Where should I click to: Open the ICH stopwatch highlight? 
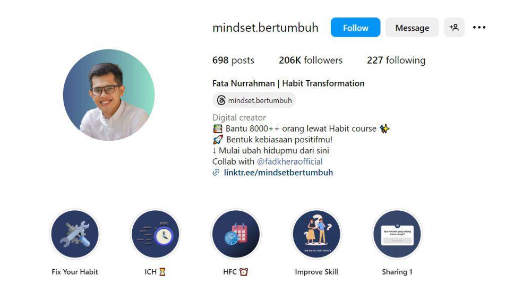point(156,234)
